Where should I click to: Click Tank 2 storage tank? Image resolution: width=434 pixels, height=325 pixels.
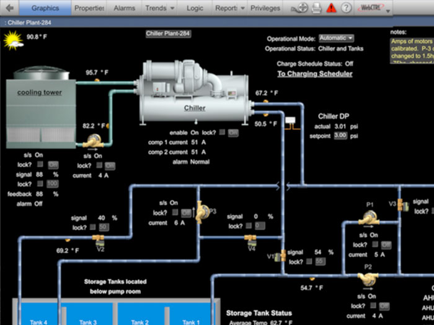tap(139, 314)
